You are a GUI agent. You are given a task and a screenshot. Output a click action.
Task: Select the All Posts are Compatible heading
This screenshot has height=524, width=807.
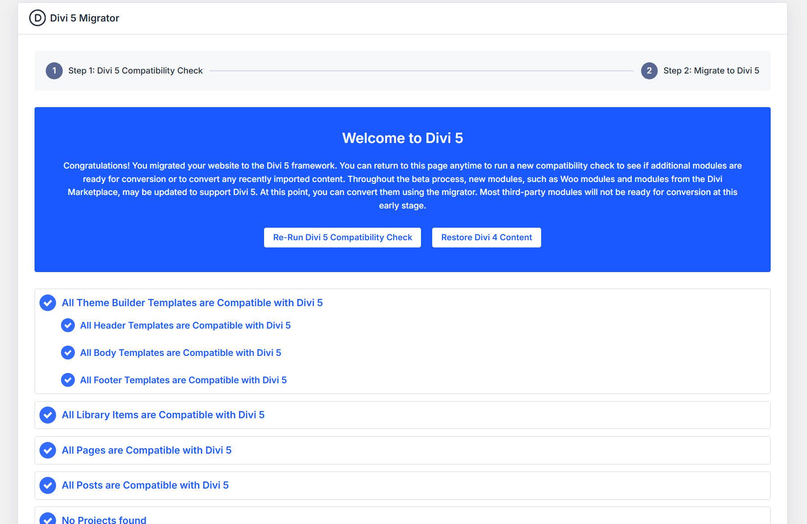(145, 485)
